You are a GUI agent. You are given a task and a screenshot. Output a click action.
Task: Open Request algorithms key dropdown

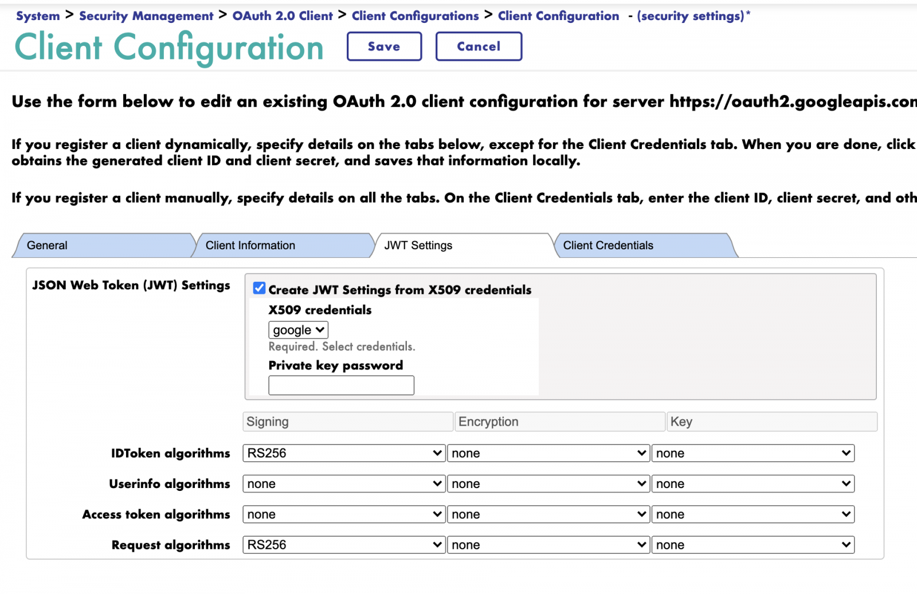click(753, 545)
